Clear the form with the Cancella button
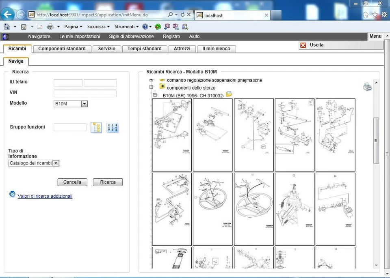The width and height of the screenshot is (390, 278). (72, 182)
